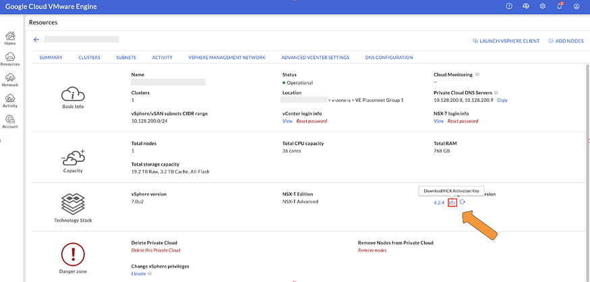Click the info icon beside Private Cloud DNS Servers

[x=496, y=92]
